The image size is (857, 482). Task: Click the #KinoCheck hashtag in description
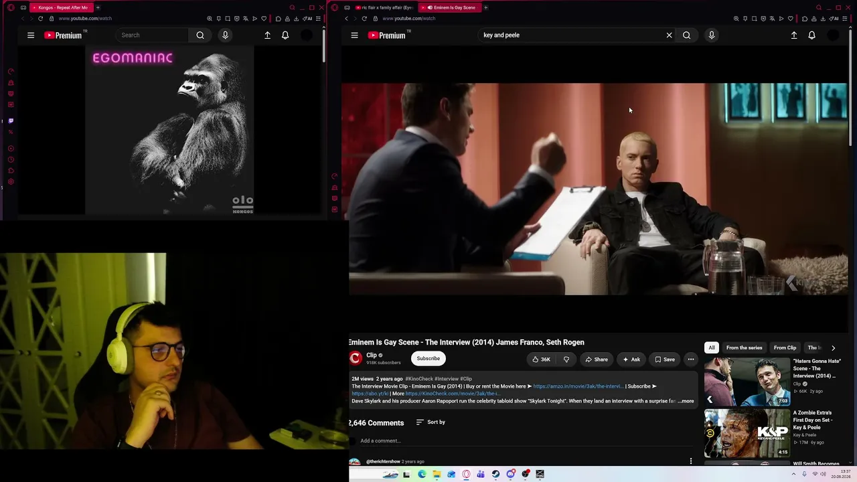tap(419, 379)
